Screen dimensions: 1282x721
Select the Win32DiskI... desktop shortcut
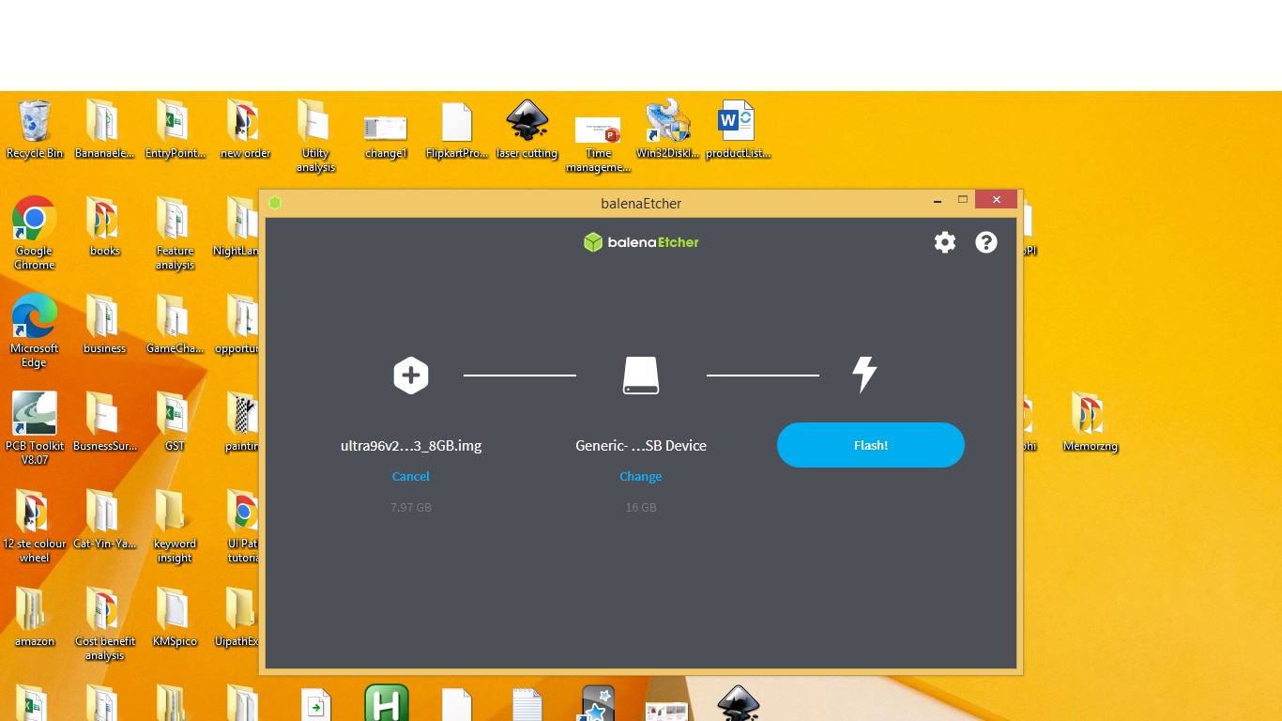pyautogui.click(x=667, y=130)
